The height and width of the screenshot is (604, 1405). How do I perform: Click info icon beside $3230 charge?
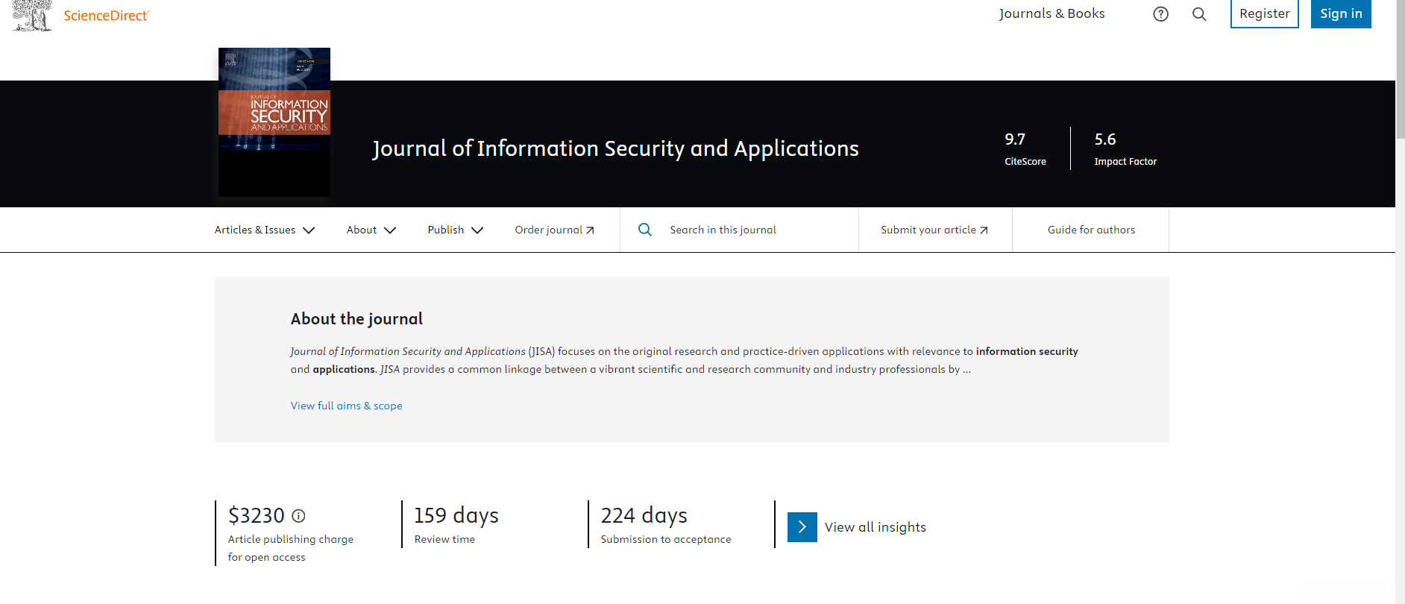coord(298,515)
